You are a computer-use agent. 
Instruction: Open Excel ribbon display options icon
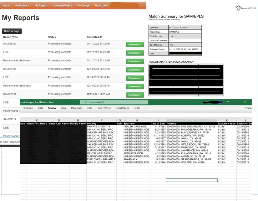point(228,102)
